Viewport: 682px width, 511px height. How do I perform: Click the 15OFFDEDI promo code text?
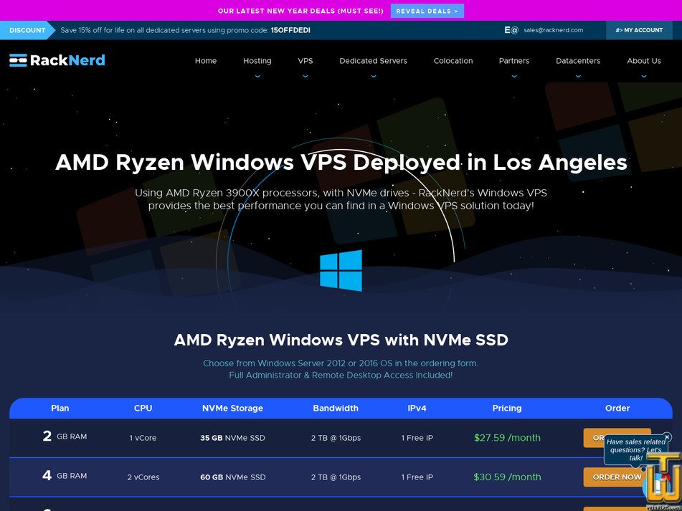[x=290, y=30]
